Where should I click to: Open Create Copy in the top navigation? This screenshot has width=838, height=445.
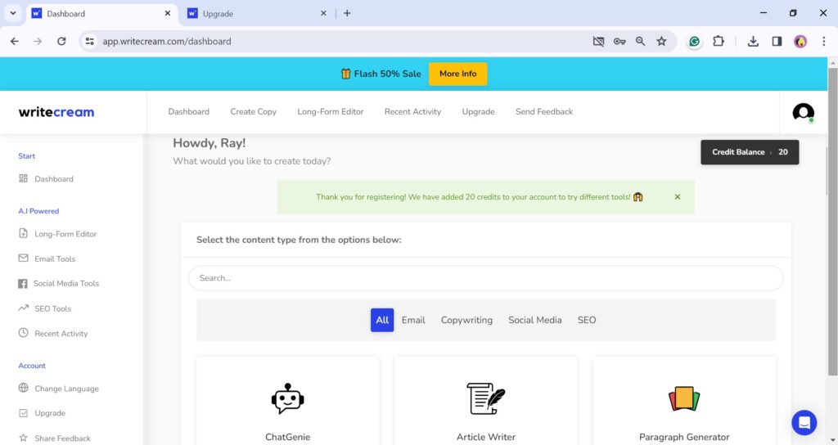click(x=254, y=111)
